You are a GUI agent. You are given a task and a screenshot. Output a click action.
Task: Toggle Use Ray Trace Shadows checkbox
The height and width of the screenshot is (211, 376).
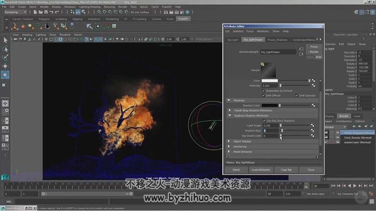[264, 121]
